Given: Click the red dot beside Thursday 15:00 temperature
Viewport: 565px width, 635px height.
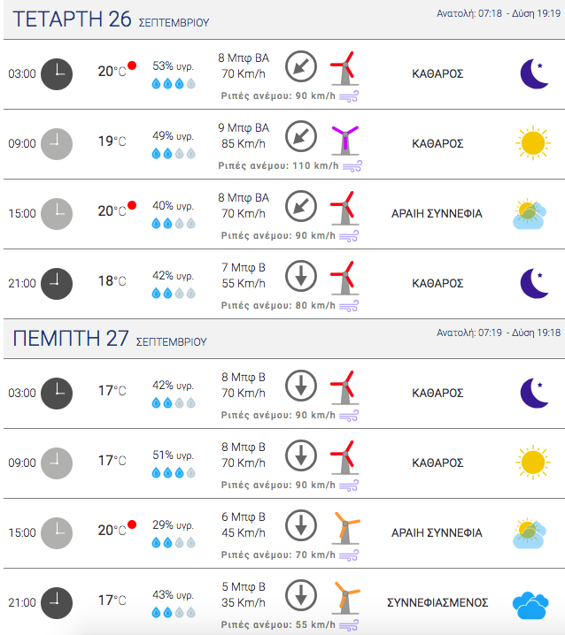Looking at the screenshot, I should click(x=132, y=524).
